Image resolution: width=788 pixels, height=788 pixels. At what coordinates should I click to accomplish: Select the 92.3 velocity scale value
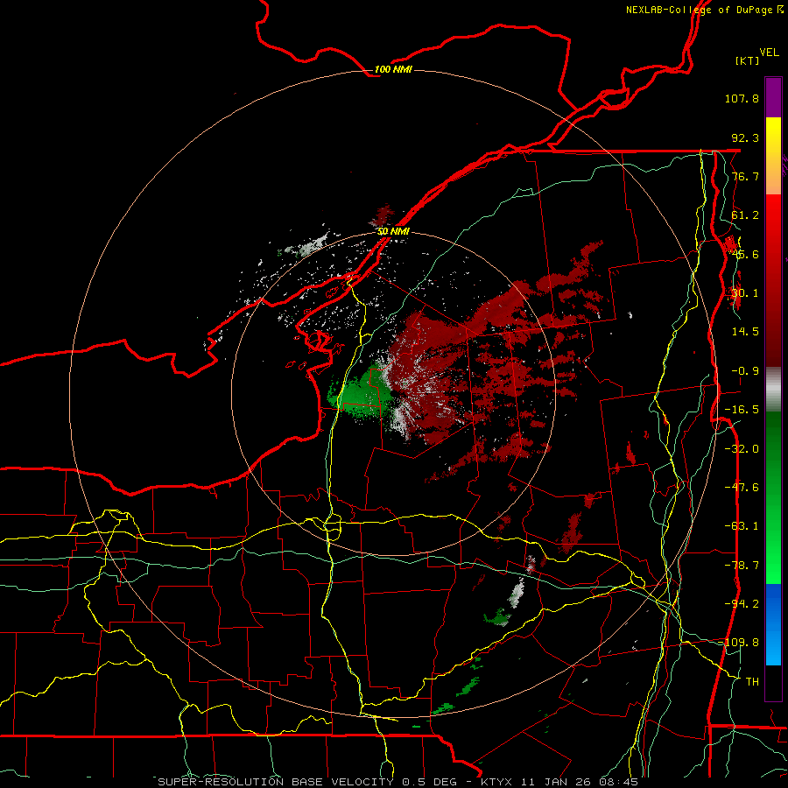pos(745,137)
